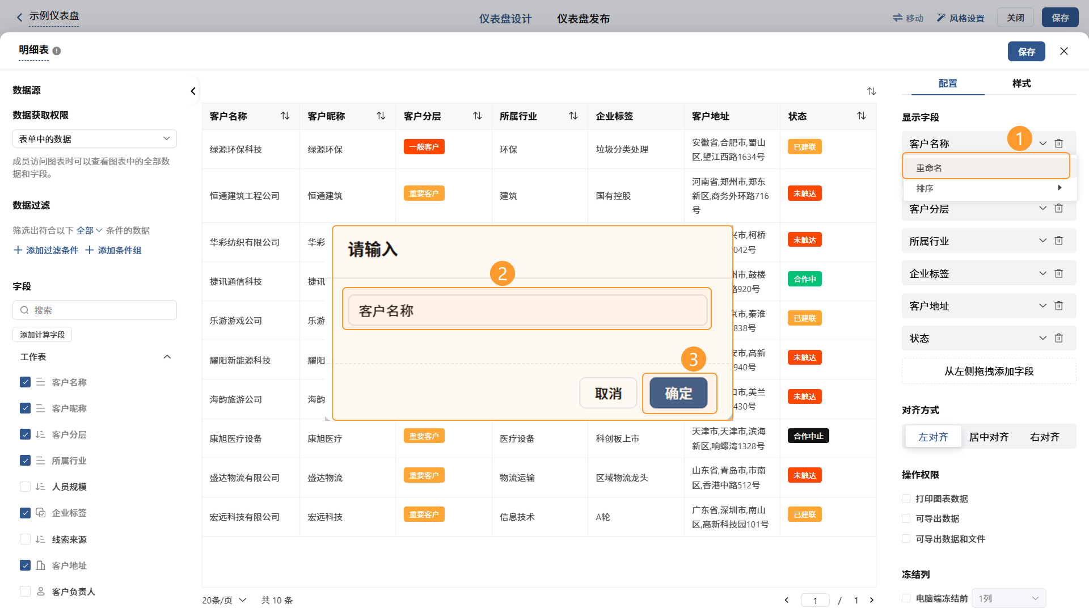Click the text-type icon beside 客户名称 field
This screenshot has height=612, width=1089.
click(x=41, y=382)
